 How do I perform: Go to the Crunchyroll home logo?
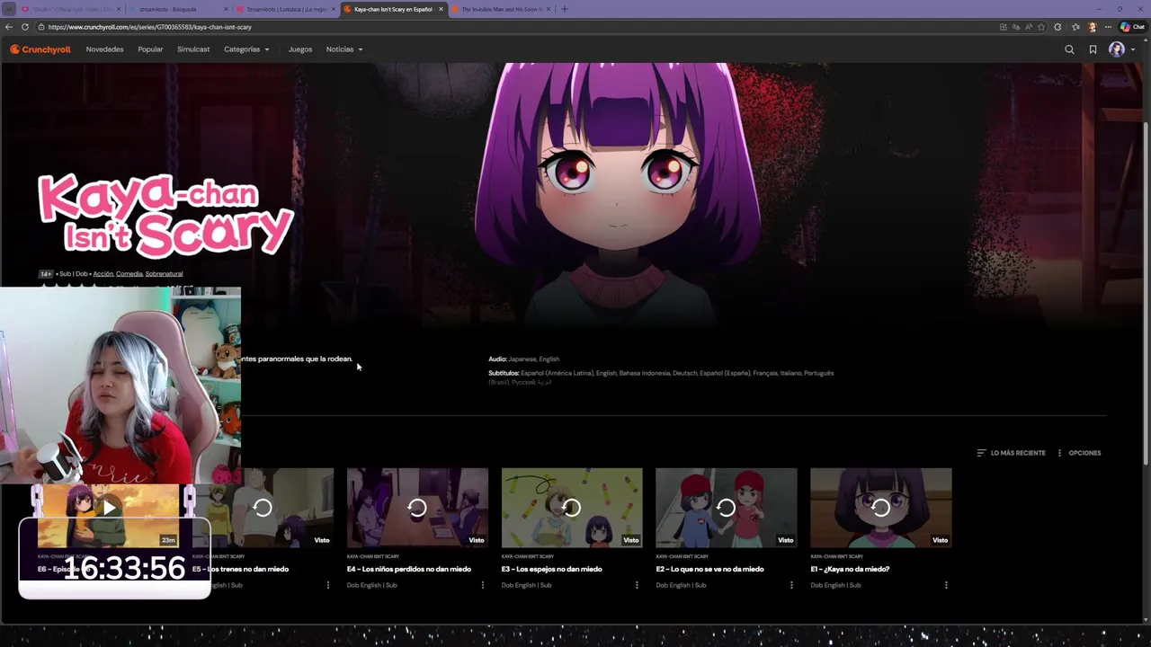click(40, 49)
